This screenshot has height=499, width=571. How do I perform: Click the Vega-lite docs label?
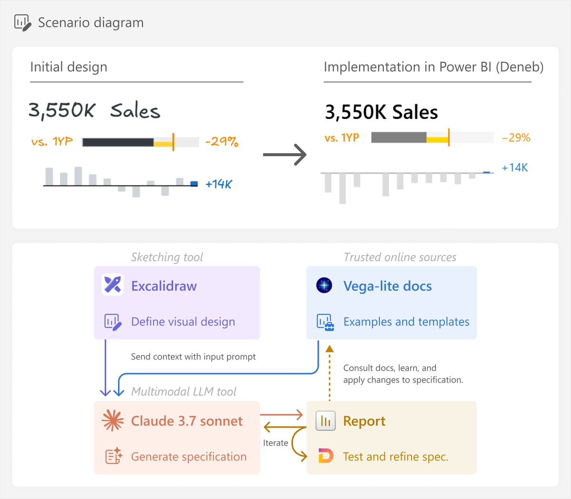388,286
